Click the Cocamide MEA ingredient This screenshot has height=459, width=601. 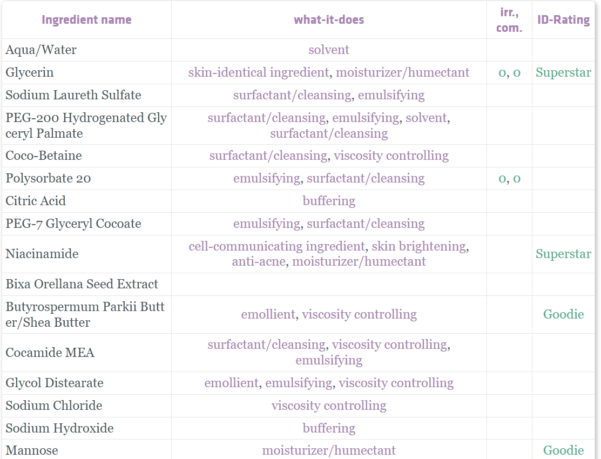50,353
